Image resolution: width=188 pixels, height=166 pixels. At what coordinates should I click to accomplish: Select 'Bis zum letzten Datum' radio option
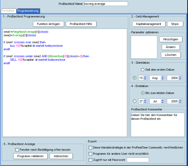coord(143,93)
